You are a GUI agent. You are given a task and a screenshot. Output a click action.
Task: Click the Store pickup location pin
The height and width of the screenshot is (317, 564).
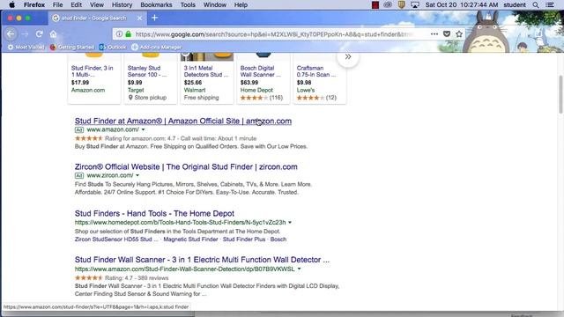tap(130, 98)
